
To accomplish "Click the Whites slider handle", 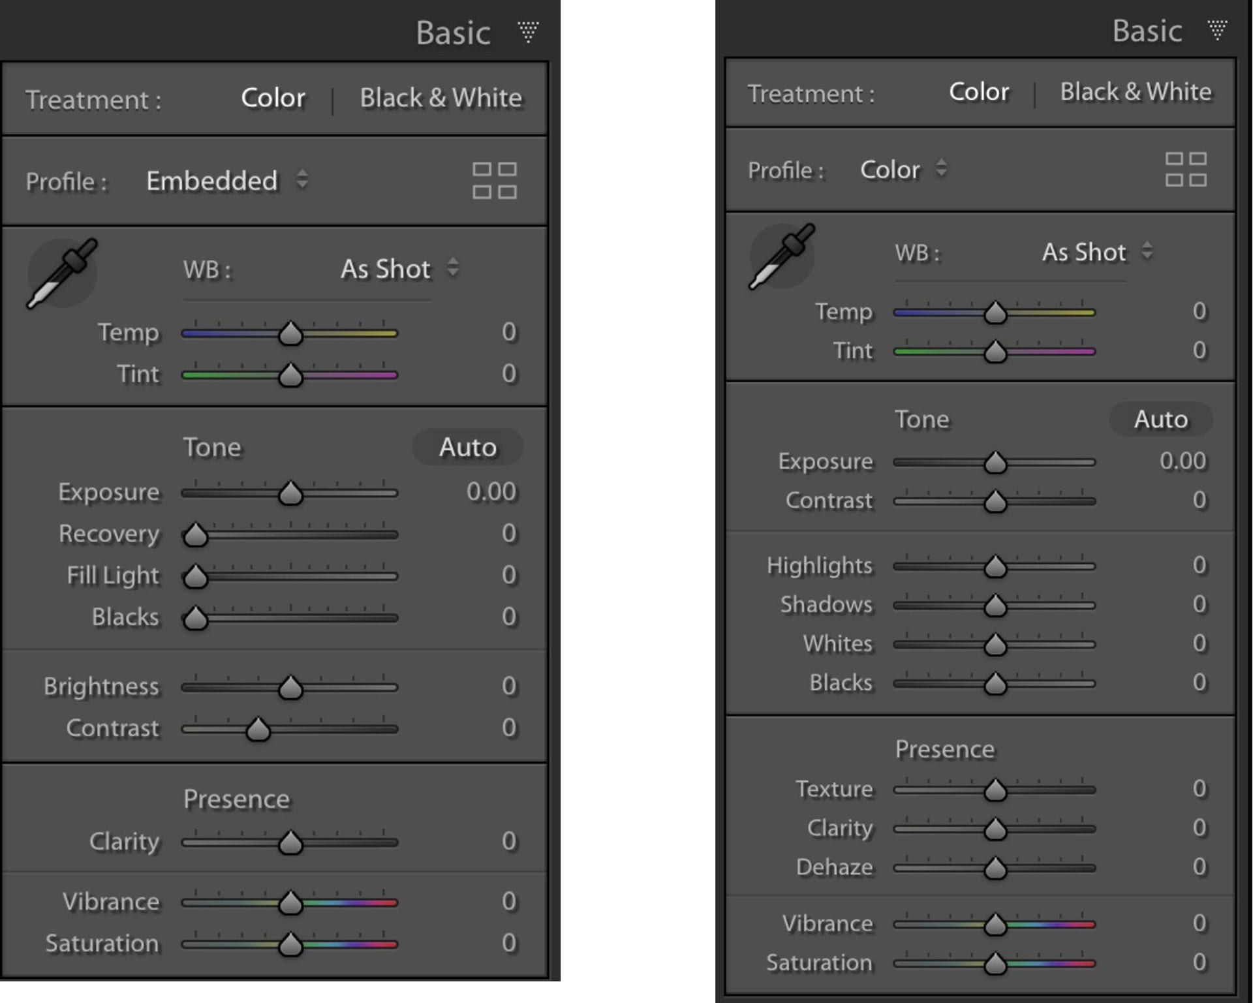I will [x=995, y=645].
